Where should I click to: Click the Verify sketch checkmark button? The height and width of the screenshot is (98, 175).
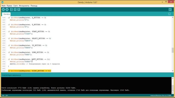(3, 10)
